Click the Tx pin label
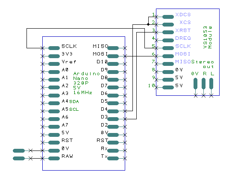 coord(104,156)
